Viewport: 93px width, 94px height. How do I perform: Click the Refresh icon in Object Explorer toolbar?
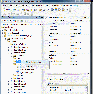[22, 21]
